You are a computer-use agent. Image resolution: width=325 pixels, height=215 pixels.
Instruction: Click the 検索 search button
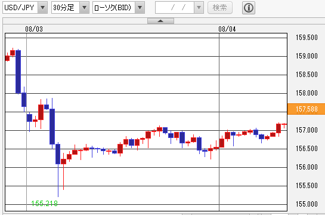pyautogui.click(x=220, y=8)
